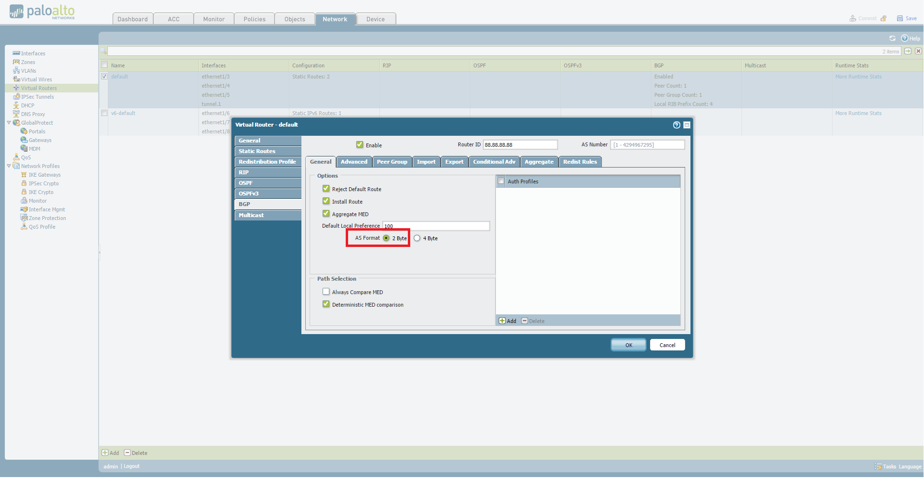Click the clear filter red X icon
This screenshot has height=479, width=924.
point(918,51)
